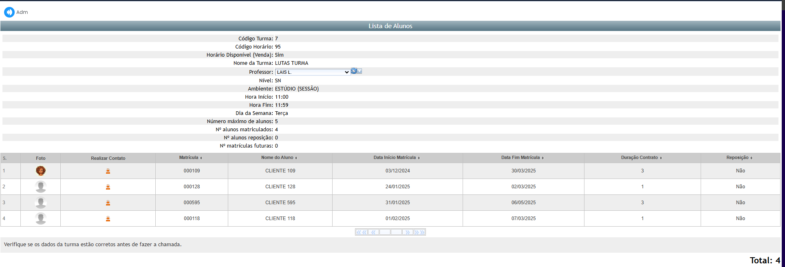Click row number 1 link
785x267 pixels.
click(x=4, y=171)
